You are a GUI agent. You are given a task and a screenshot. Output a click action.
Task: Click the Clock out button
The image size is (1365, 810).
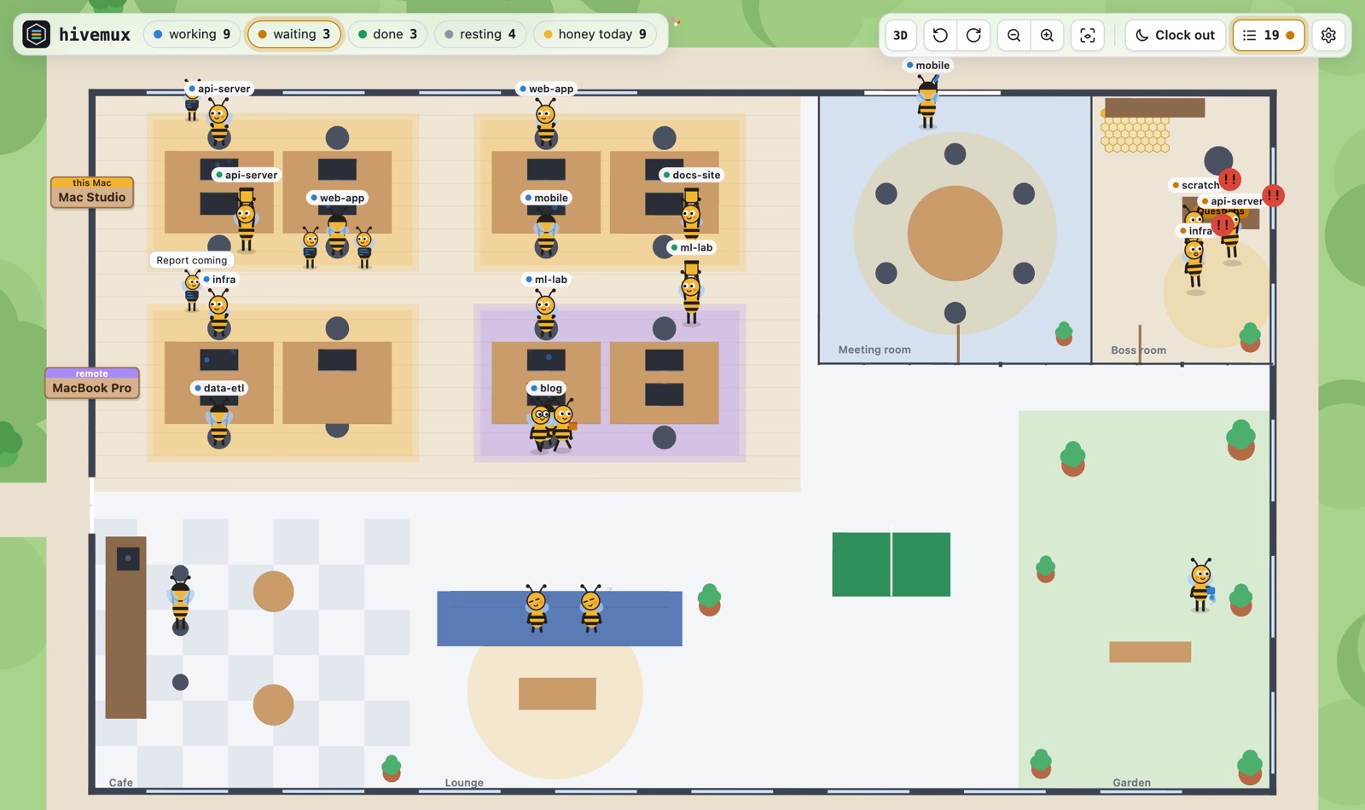pyautogui.click(x=1175, y=35)
